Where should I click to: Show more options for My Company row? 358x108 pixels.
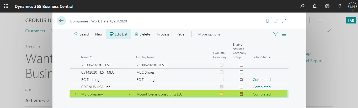point(129,94)
